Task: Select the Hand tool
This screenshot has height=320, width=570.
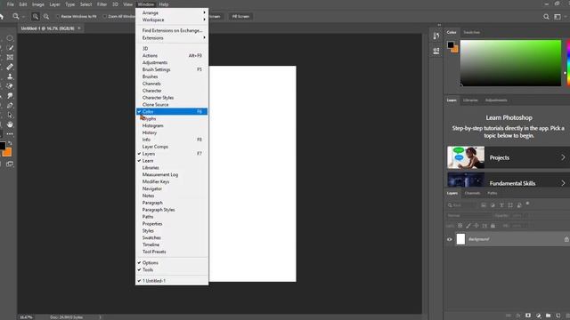Action: pyautogui.click(x=10, y=124)
